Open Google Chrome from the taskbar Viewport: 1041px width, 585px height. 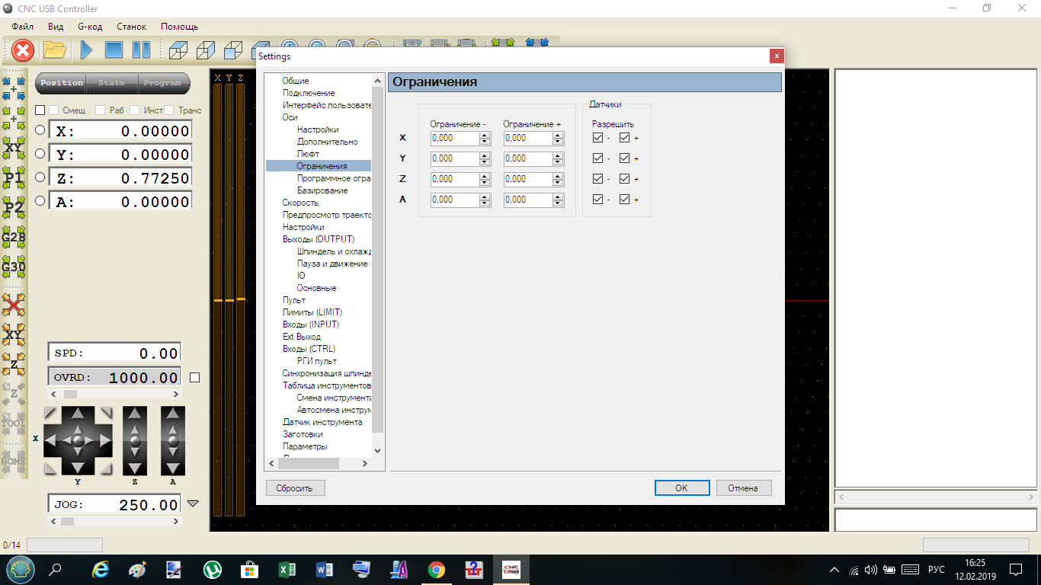click(x=437, y=569)
